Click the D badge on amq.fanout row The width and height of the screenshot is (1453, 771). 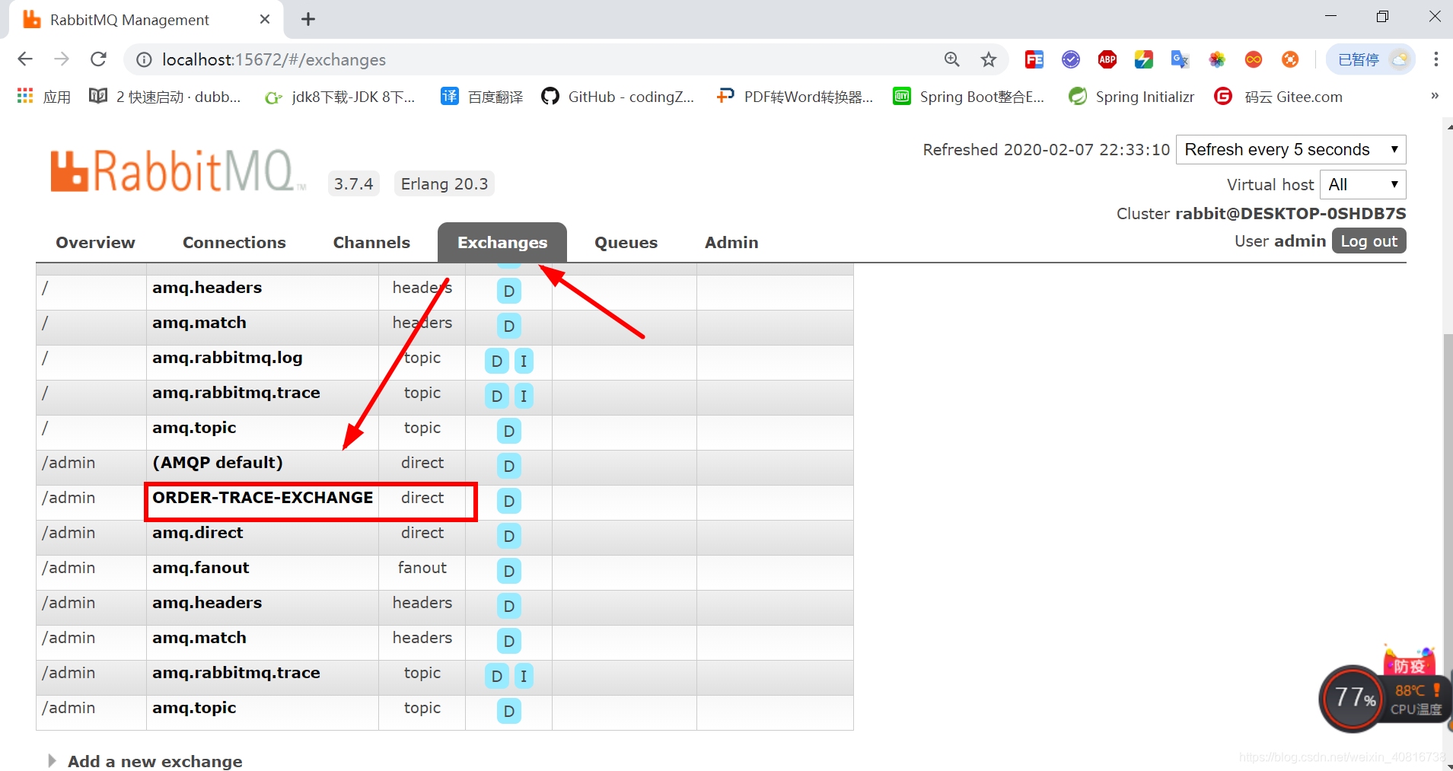(509, 571)
